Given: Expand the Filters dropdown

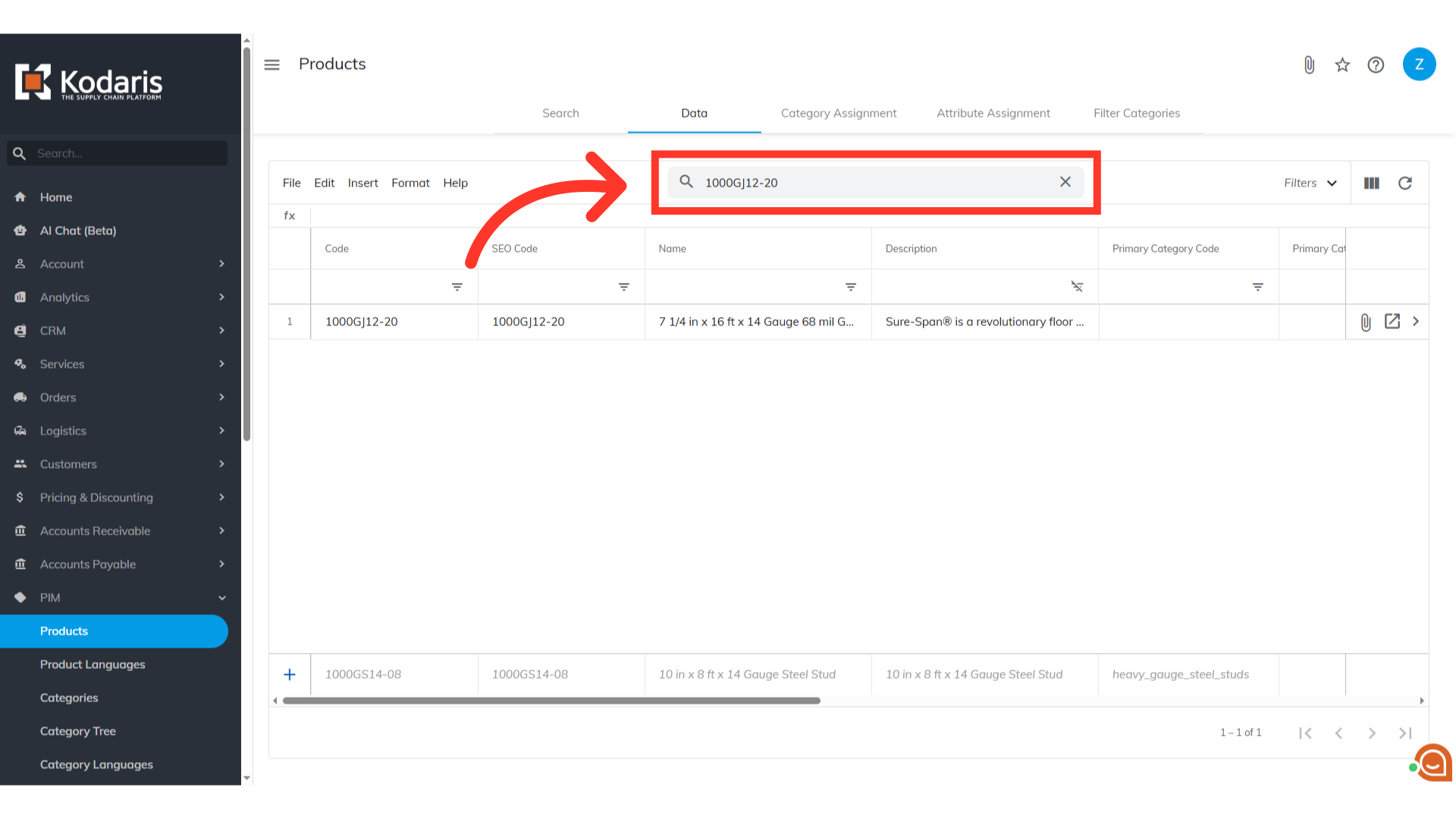Looking at the screenshot, I should pyautogui.click(x=1310, y=183).
